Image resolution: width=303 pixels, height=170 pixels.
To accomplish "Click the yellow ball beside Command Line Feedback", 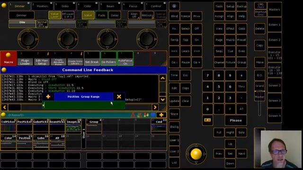I will click(x=4, y=70).
